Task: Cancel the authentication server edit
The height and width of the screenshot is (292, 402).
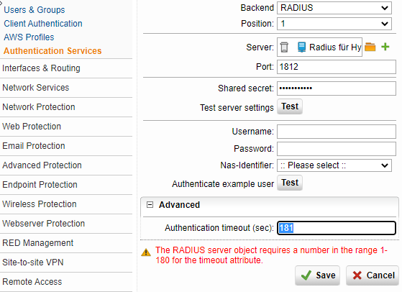Action: (373, 275)
